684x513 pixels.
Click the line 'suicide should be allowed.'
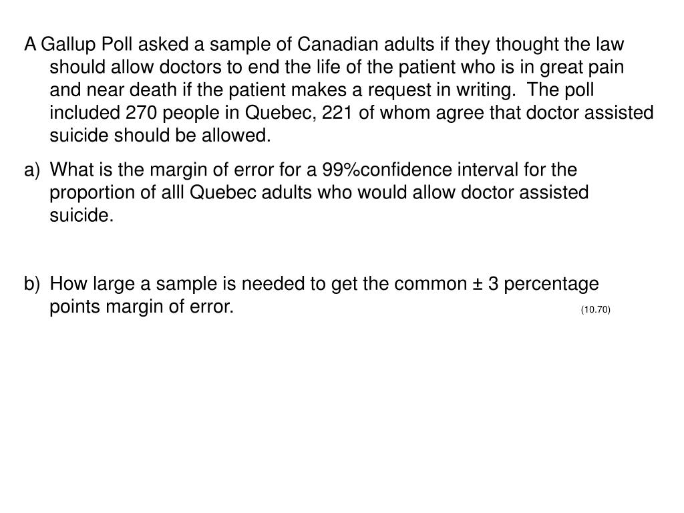tap(160, 135)
